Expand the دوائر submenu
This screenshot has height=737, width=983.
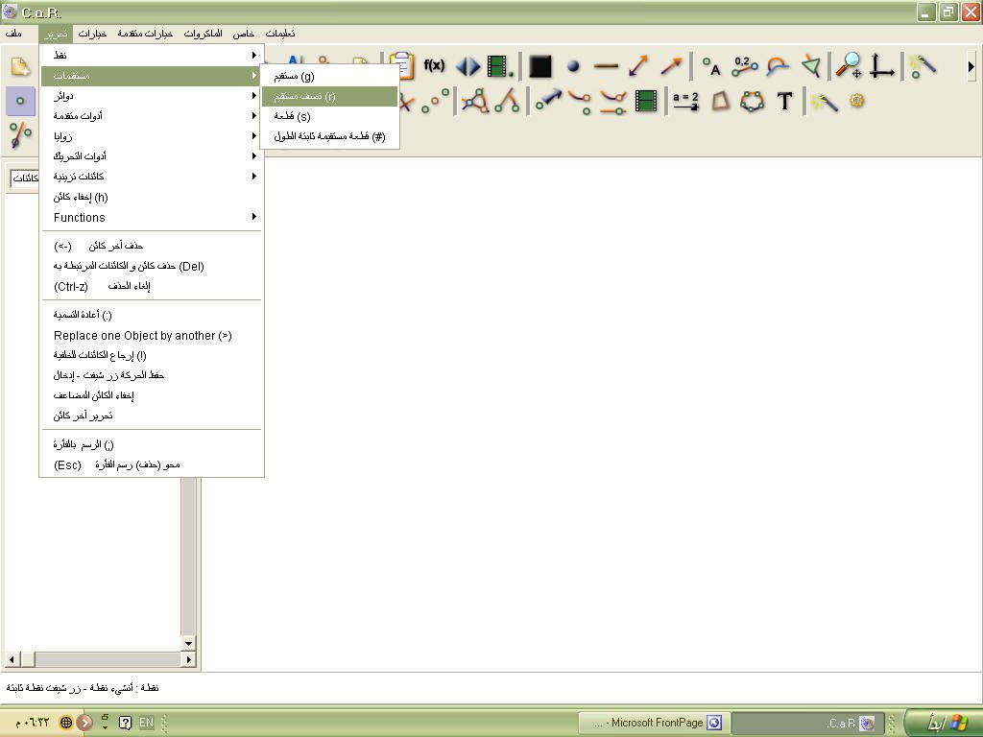151,95
